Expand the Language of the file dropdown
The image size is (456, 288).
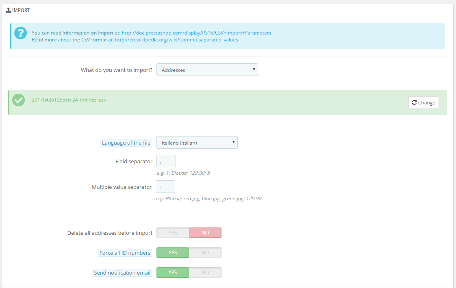click(x=197, y=143)
